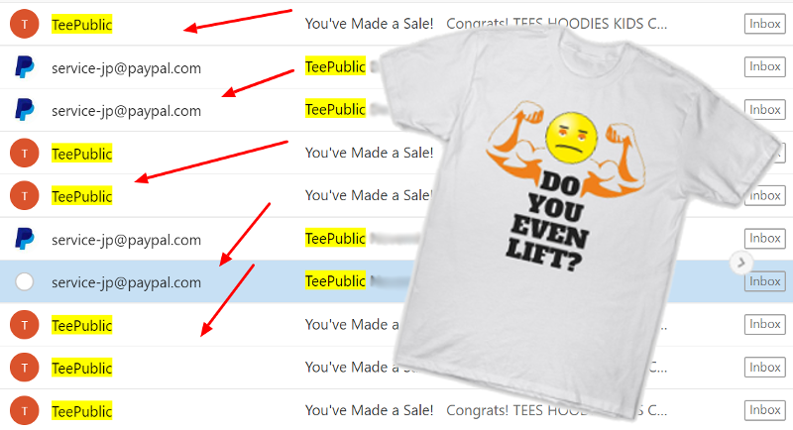793x430 pixels.
Task: Click the Inbox label on the second PayPal email
Action: 764,110
